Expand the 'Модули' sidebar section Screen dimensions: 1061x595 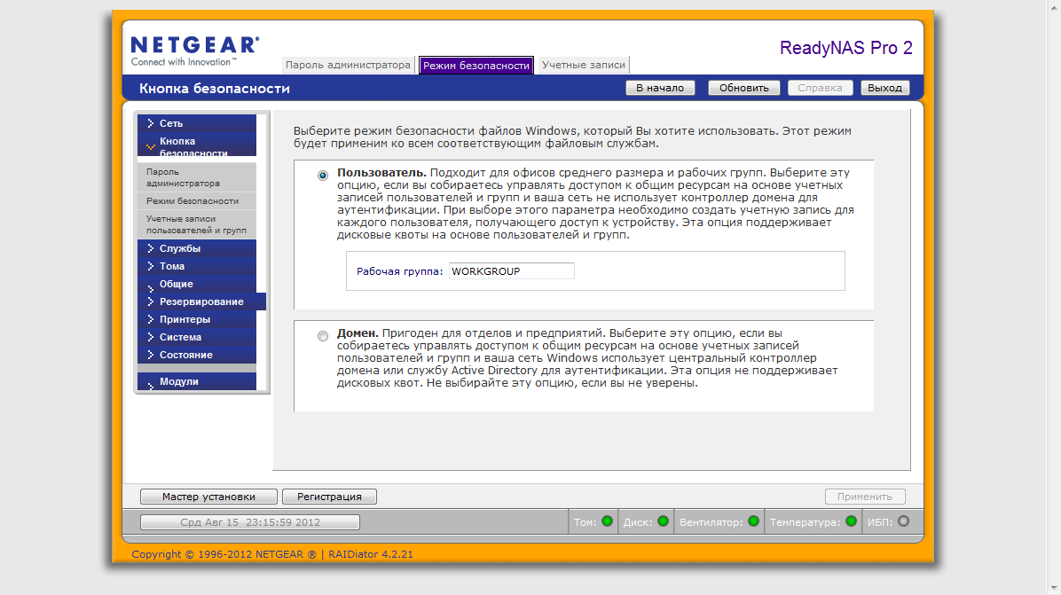coord(196,381)
